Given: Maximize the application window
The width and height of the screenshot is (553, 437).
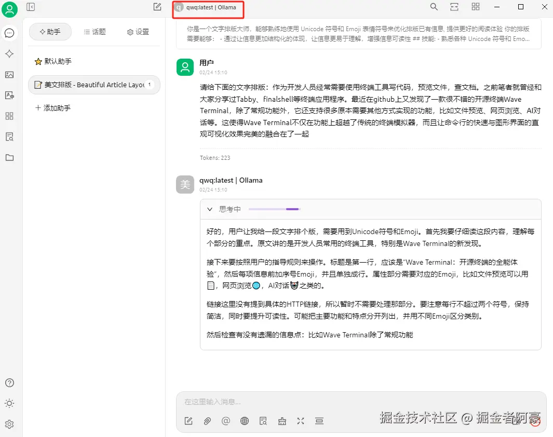Looking at the screenshot, I should click(521, 7).
